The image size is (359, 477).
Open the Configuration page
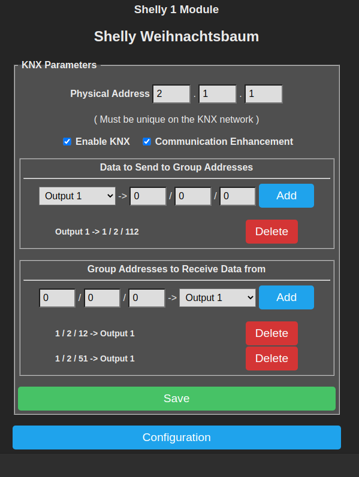[177, 437]
